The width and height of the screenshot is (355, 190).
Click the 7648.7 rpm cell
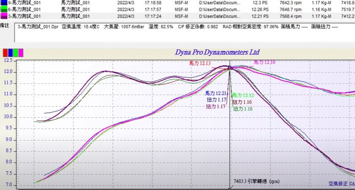pos(291,9)
